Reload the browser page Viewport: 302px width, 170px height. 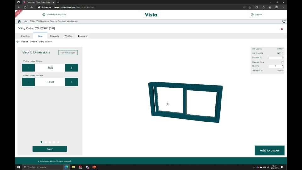click(x=25, y=7)
